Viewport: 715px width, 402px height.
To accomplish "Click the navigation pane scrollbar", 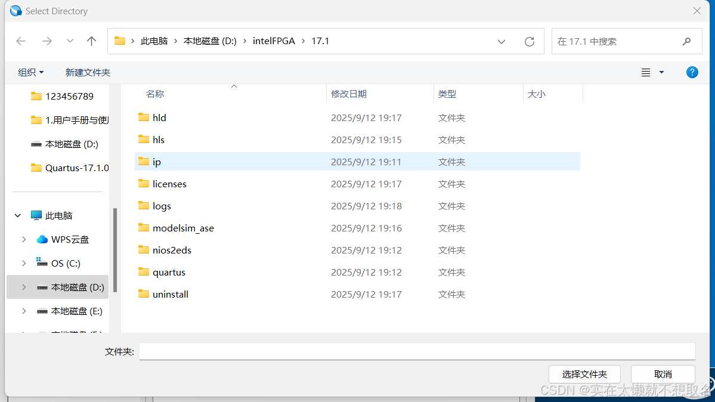I will coord(115,250).
